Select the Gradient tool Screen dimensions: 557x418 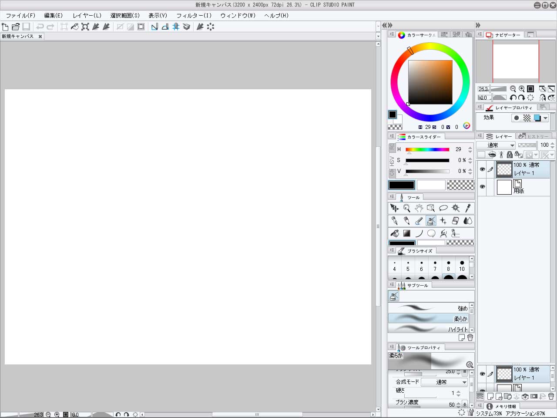point(406,233)
